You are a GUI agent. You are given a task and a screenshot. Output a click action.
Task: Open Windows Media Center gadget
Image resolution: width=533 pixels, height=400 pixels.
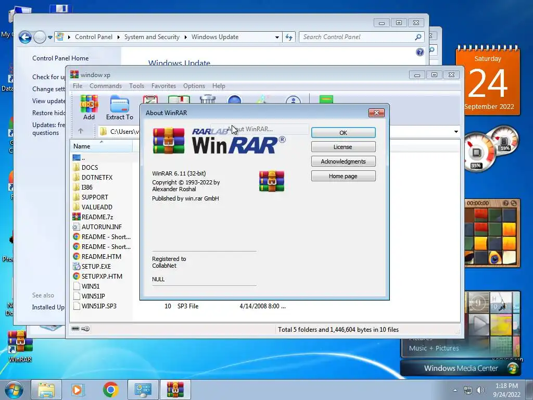(461, 368)
